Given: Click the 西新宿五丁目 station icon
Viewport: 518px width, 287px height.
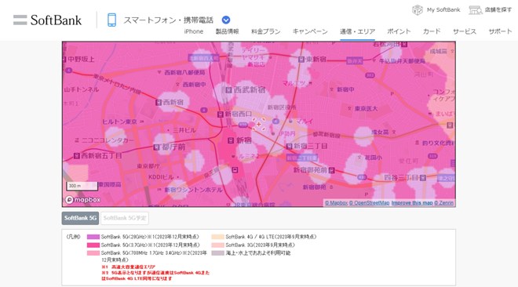Looking at the screenshot, I should point(77,155).
